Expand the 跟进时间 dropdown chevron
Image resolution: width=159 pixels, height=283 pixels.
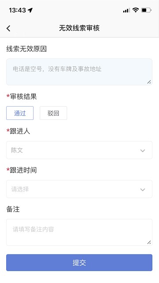143,190
